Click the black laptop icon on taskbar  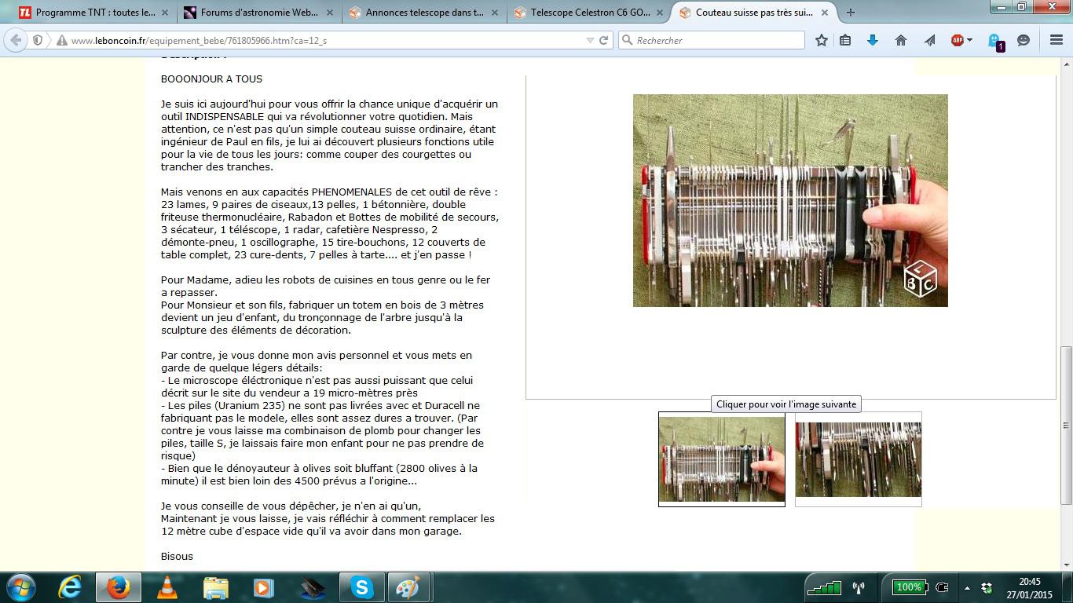(x=312, y=587)
